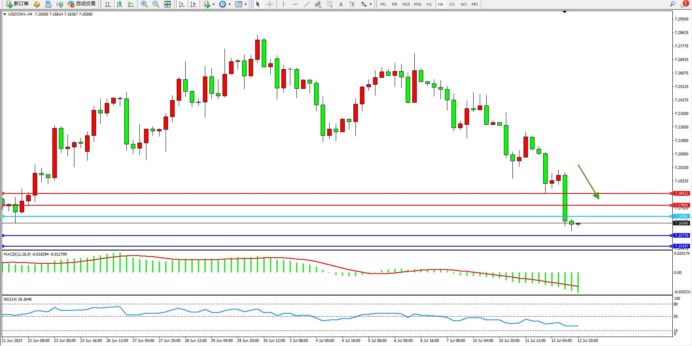Expand the periodicity clock dropdown arrow
Screen dimensions: 692x346
[229, 4]
